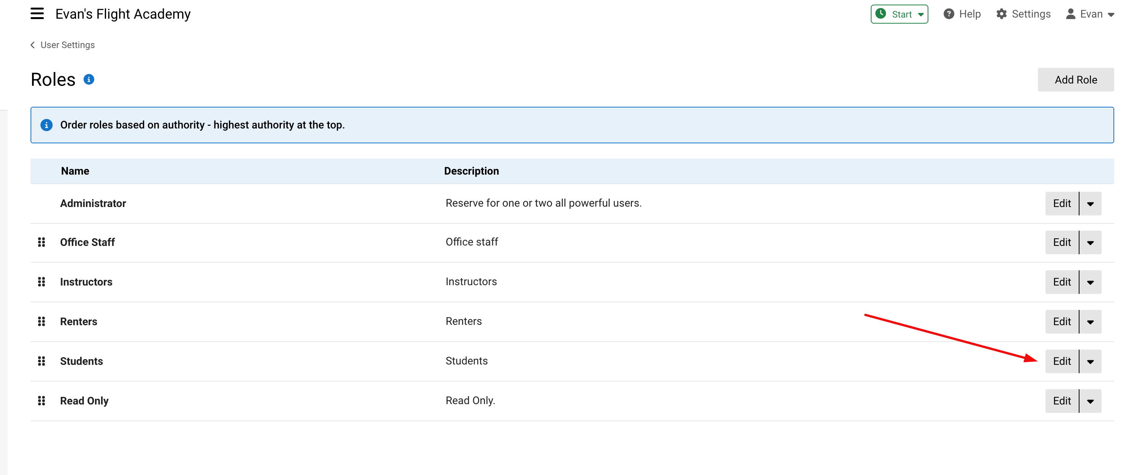Open the Start clock dropdown
This screenshot has width=1131, height=475.
(899, 14)
